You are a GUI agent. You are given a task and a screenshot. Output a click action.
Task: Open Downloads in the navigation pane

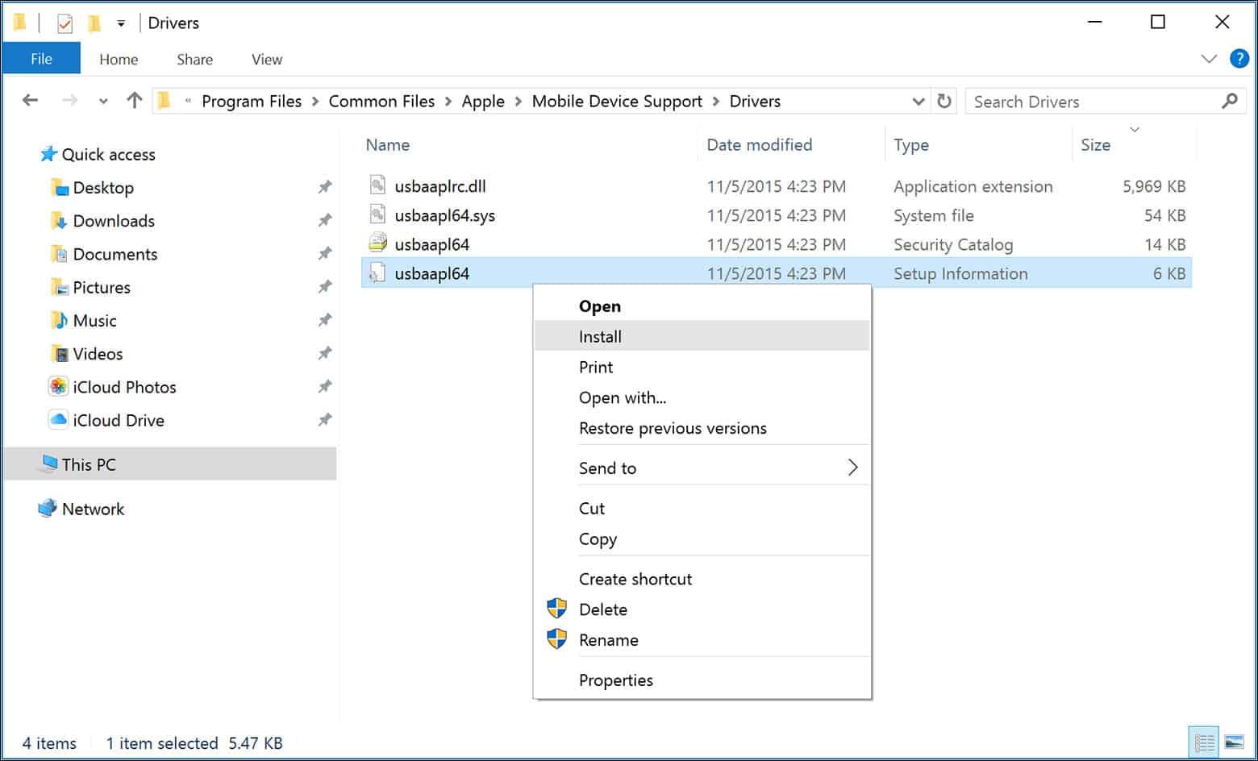(x=114, y=221)
